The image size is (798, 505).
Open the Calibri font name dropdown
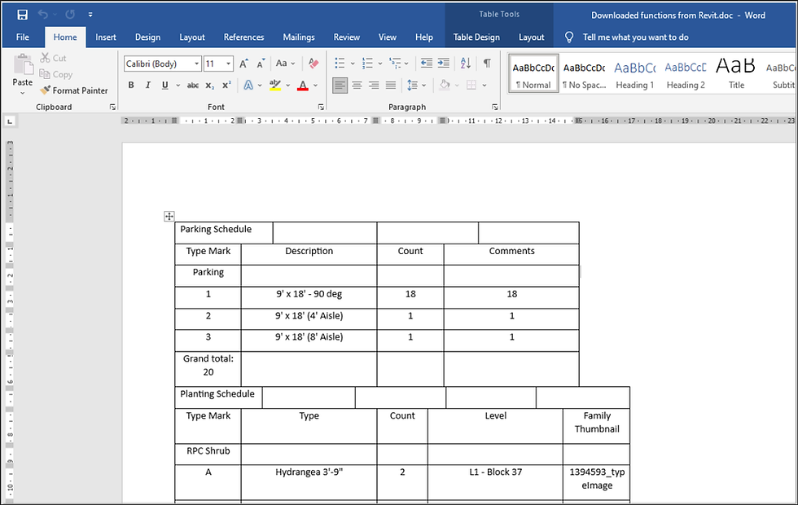(196, 64)
